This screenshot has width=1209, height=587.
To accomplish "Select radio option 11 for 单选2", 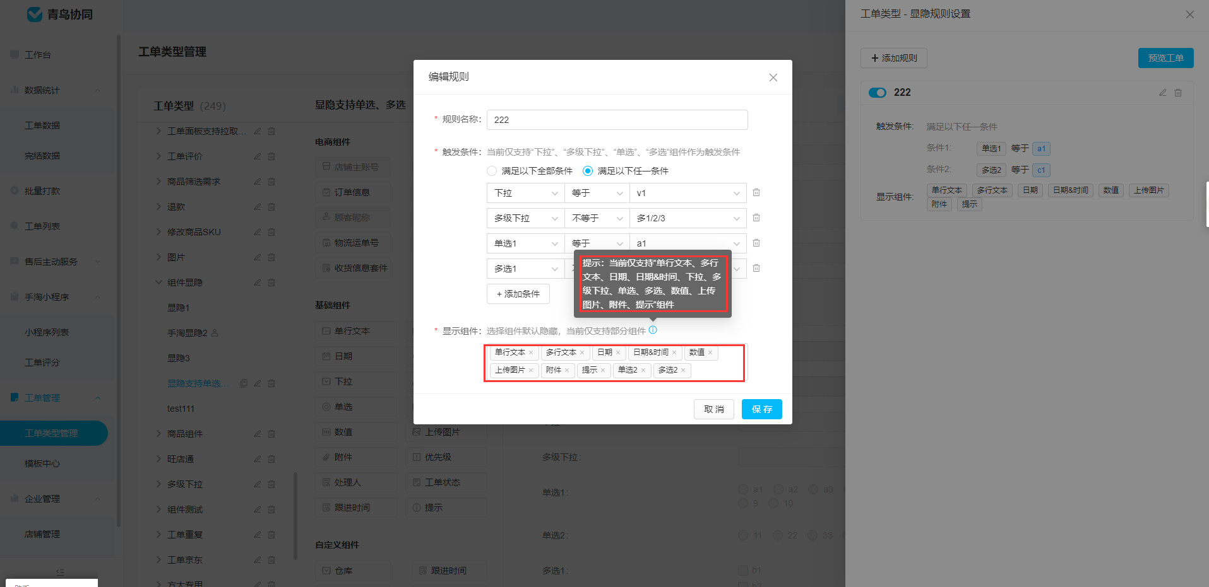I will pos(743,535).
